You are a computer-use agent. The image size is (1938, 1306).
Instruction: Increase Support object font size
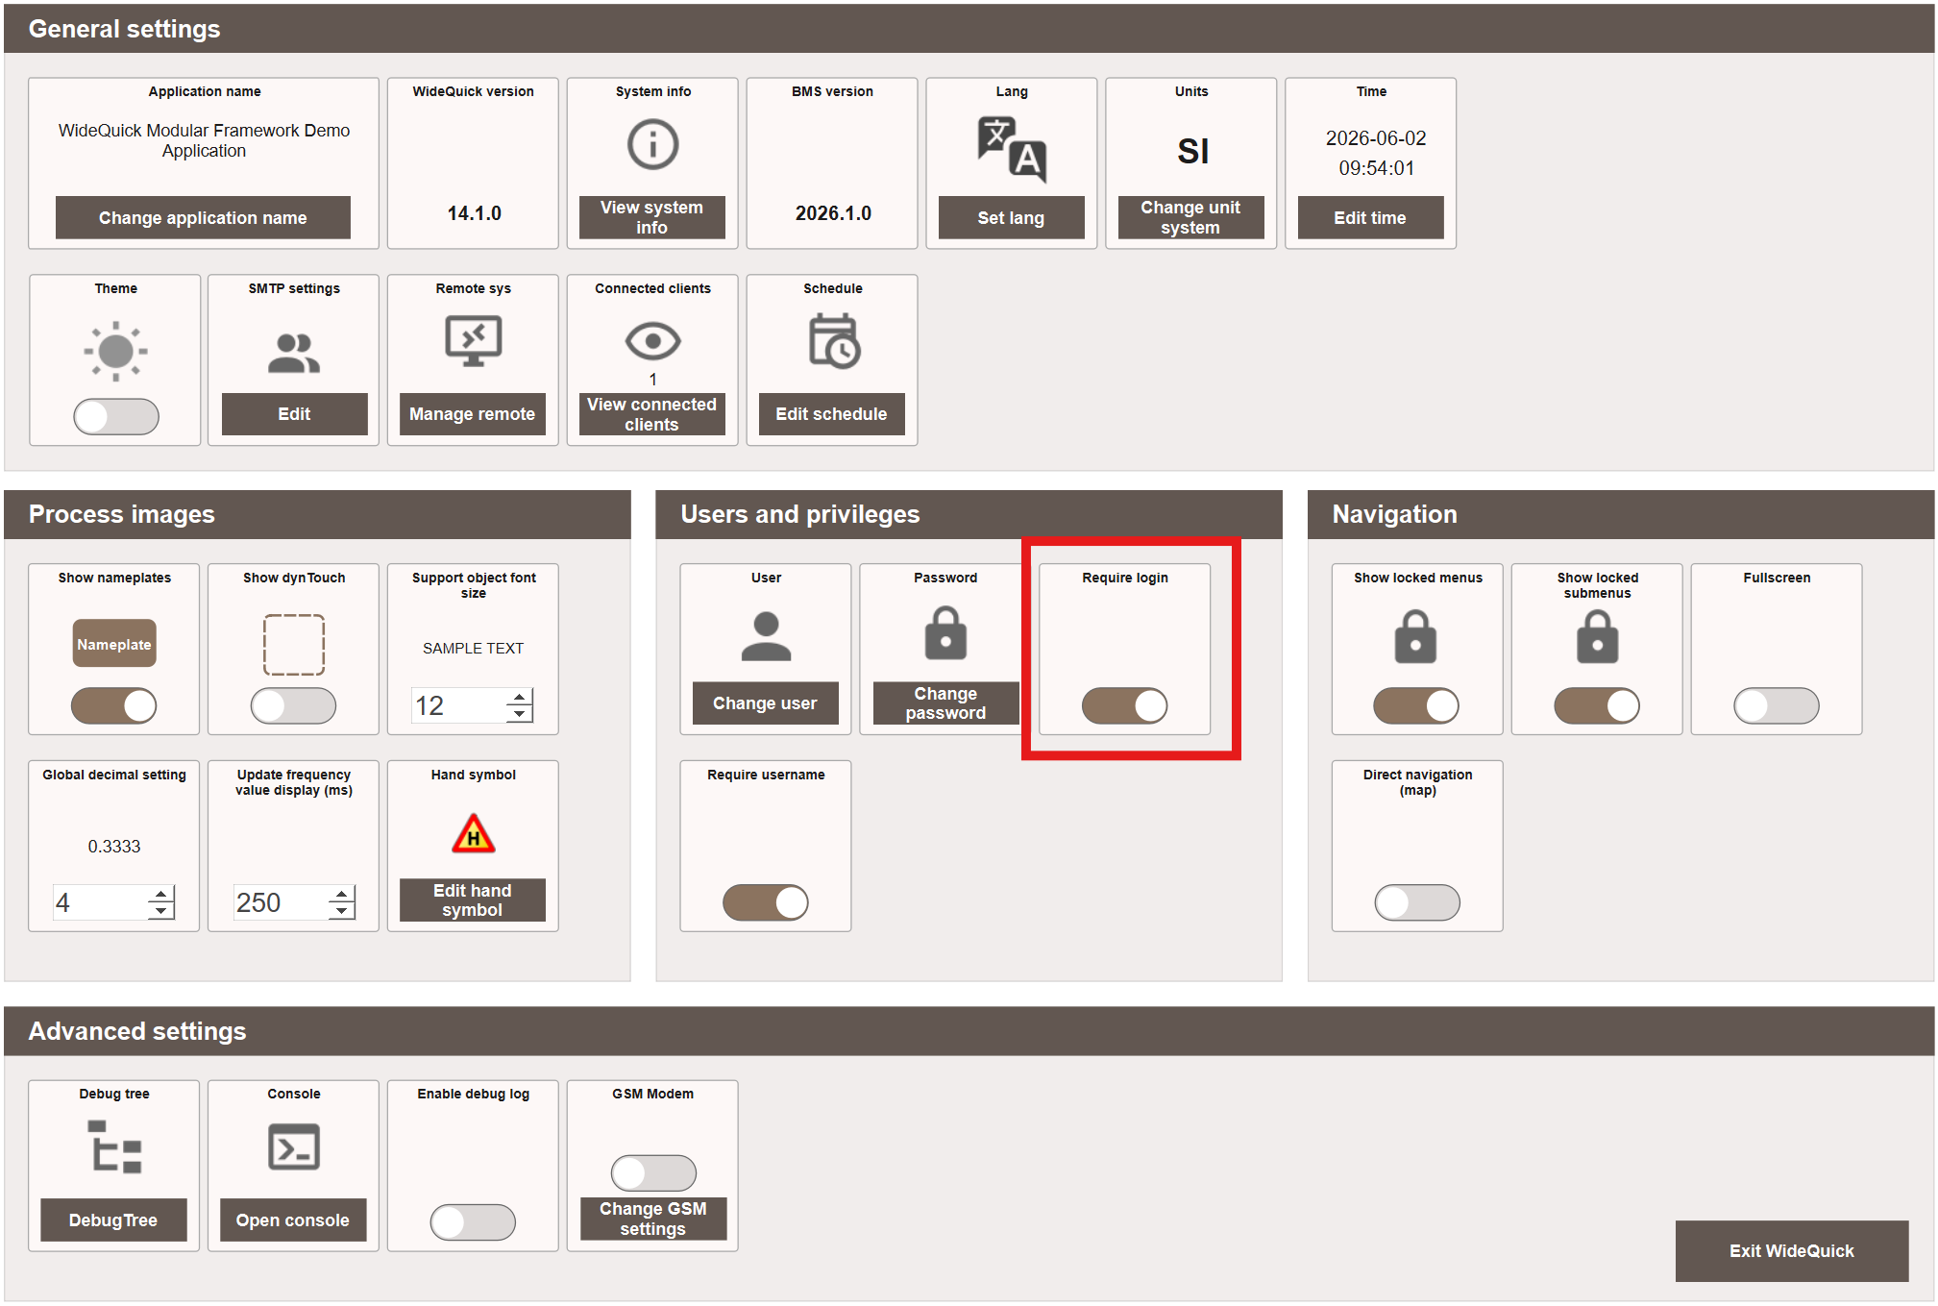(520, 697)
